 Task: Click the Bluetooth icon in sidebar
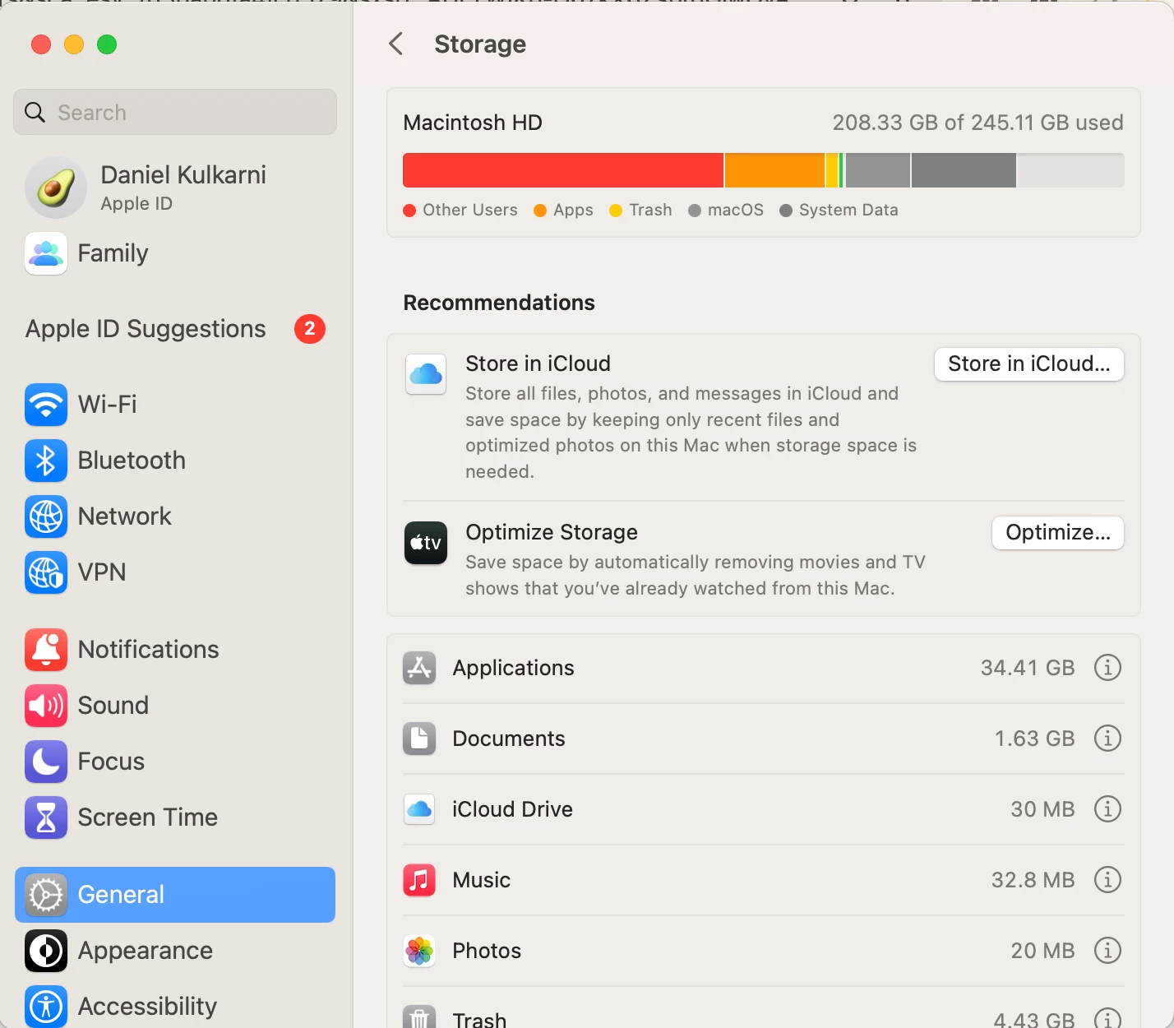pos(46,461)
